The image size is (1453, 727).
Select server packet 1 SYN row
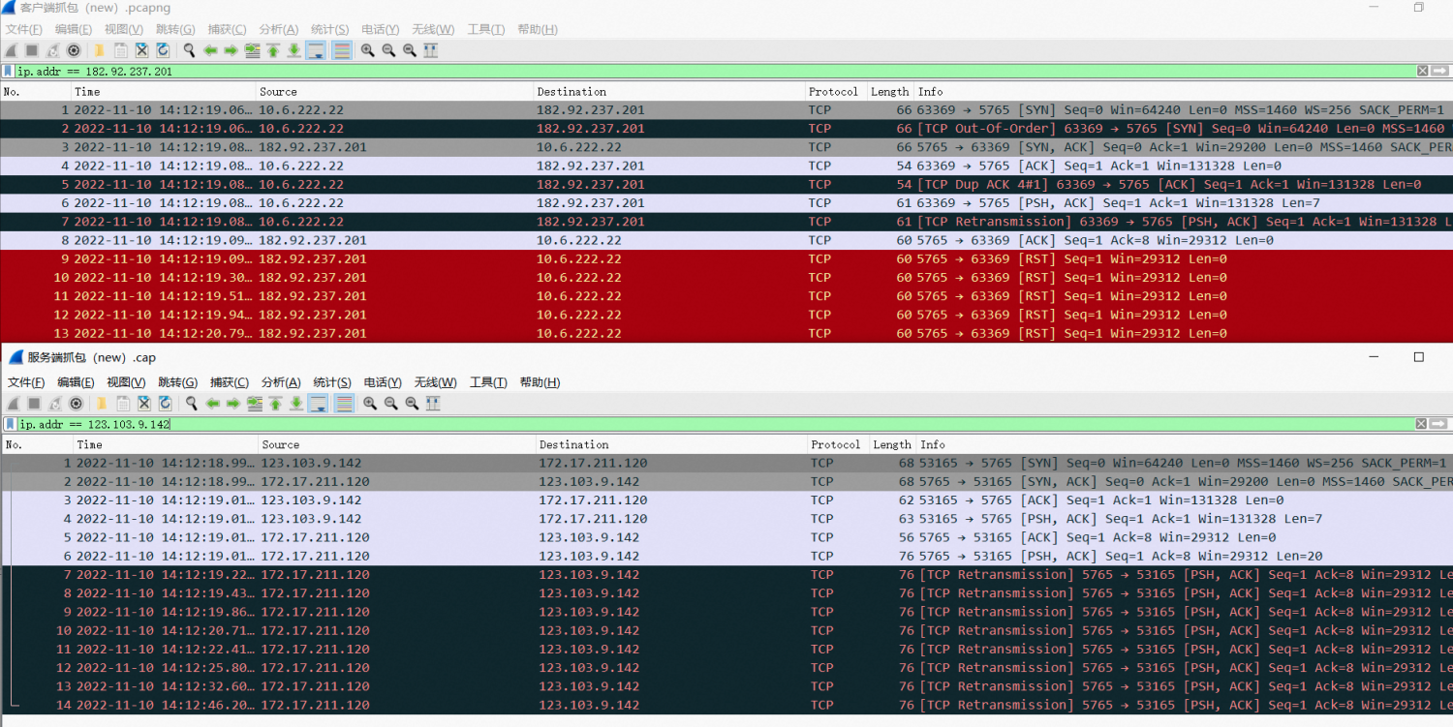click(x=726, y=464)
